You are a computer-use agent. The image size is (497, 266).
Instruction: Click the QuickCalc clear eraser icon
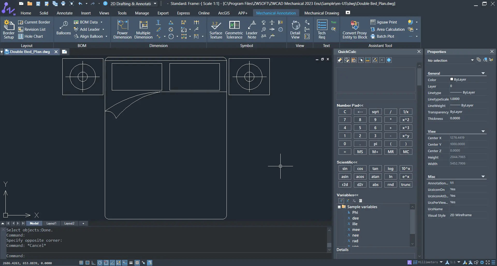[340, 60]
